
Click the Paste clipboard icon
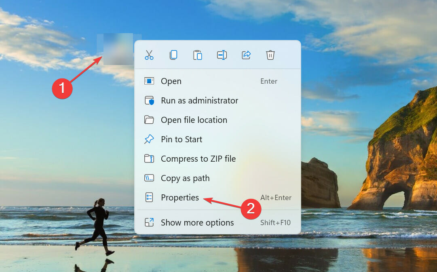click(x=198, y=55)
